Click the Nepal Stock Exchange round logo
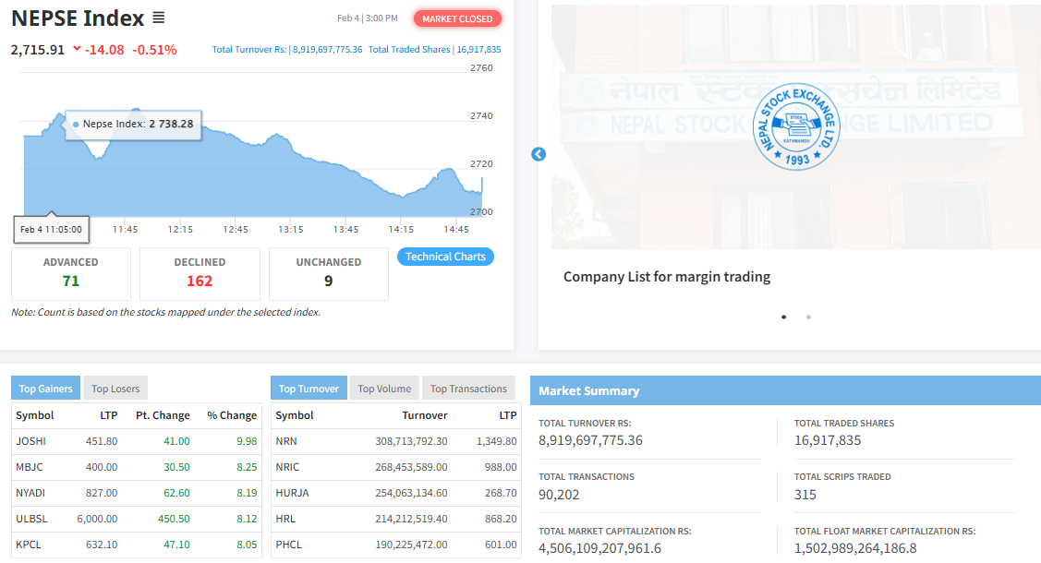1041x563 pixels. click(796, 126)
